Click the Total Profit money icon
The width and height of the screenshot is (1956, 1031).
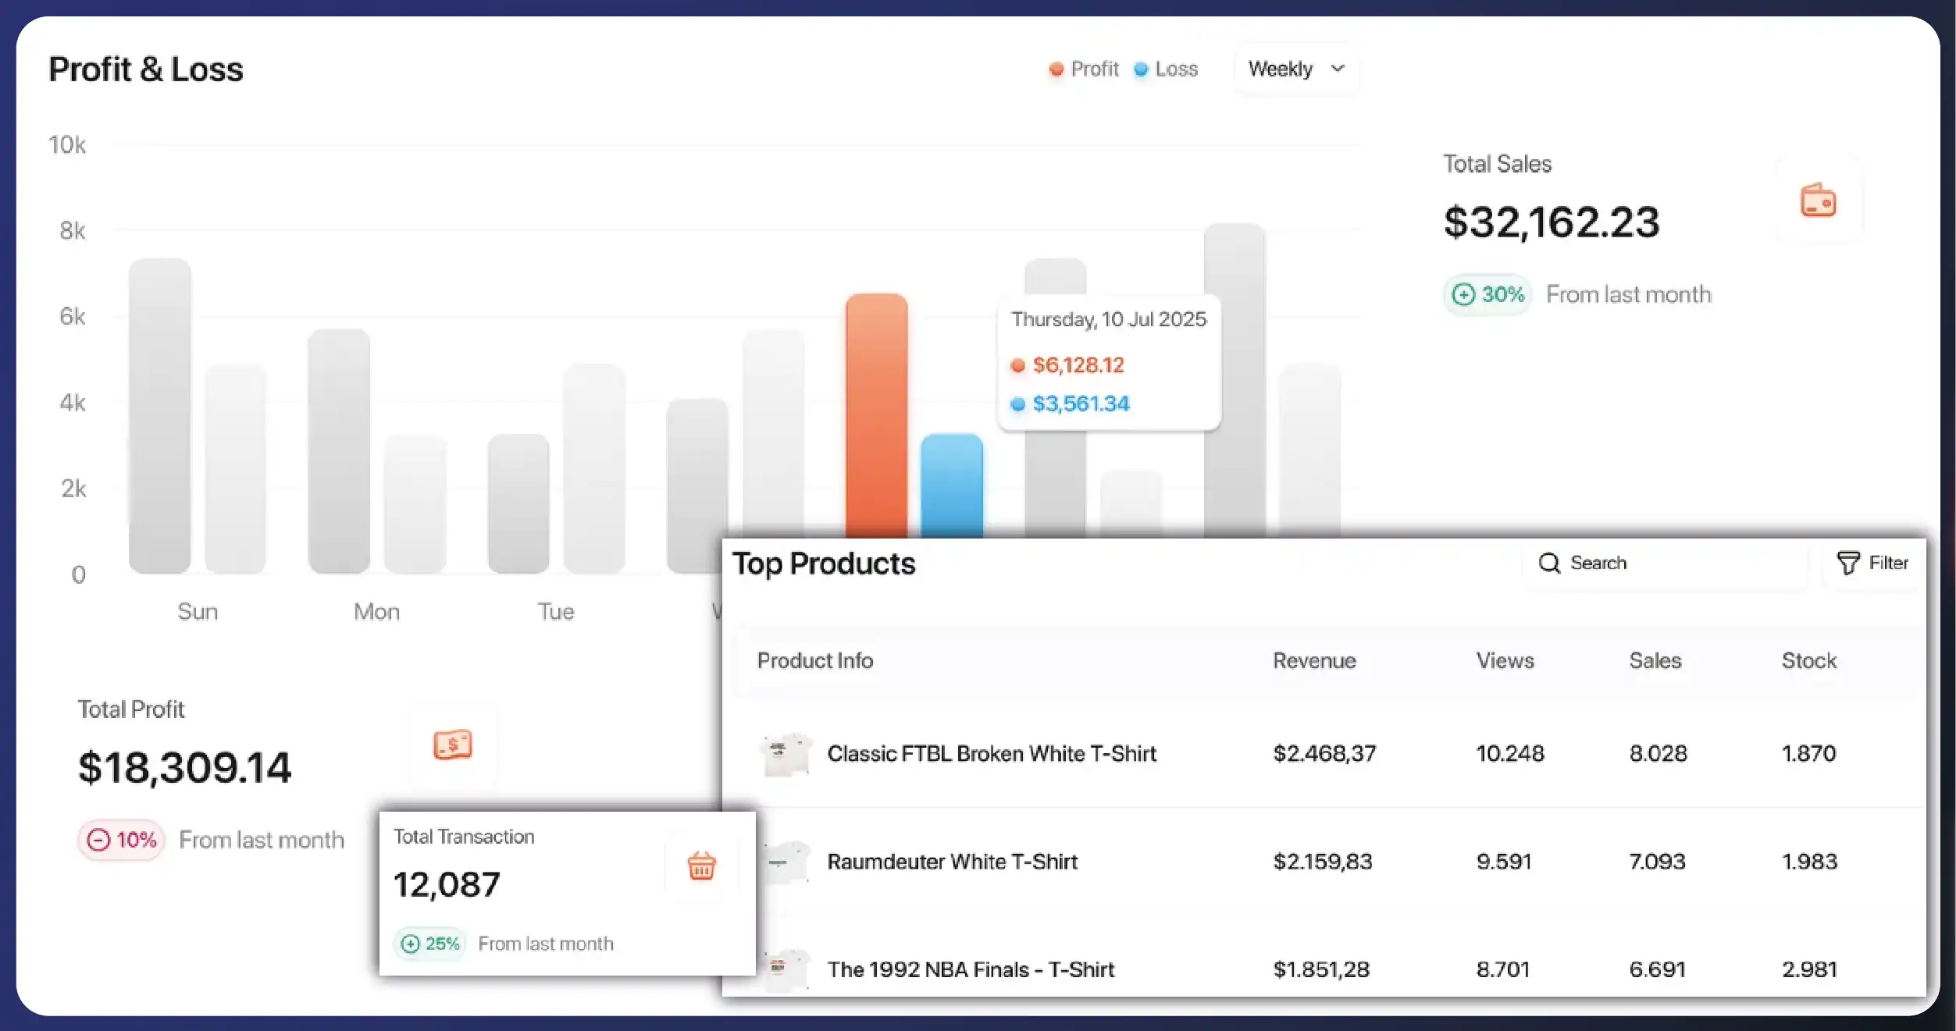(x=453, y=745)
